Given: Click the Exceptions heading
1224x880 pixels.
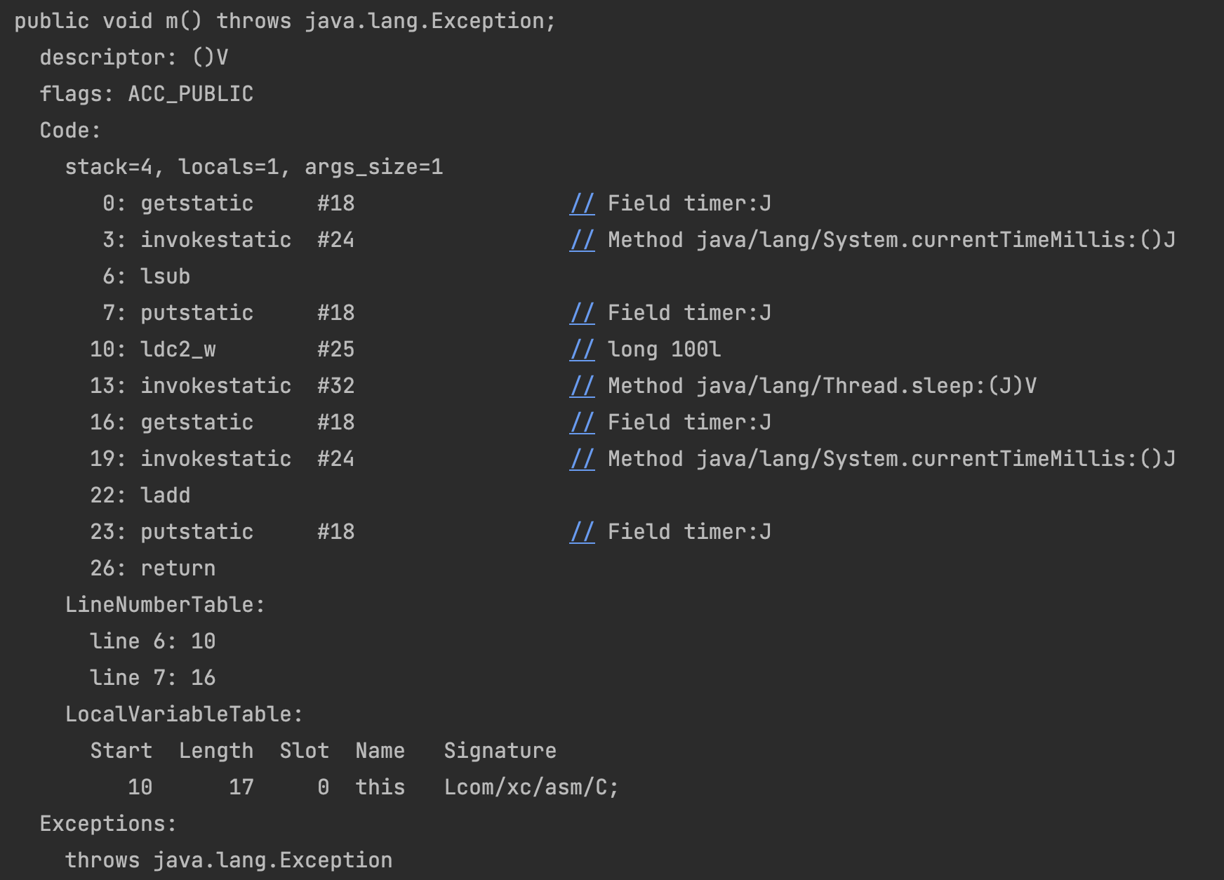Looking at the screenshot, I should point(108,824).
